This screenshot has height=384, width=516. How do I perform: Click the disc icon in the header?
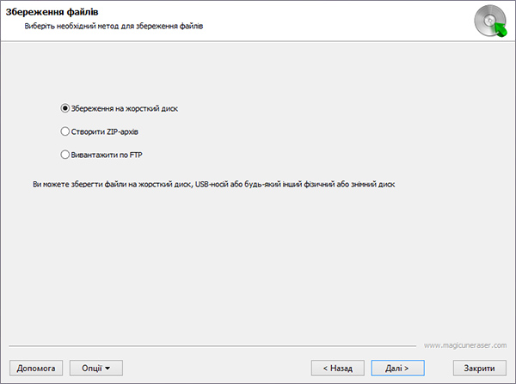pos(490,21)
